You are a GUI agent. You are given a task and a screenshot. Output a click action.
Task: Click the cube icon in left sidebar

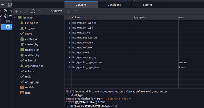tap(6, 16)
